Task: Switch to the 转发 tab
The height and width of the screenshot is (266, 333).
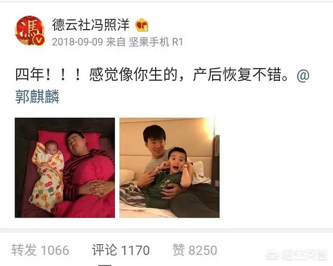Action: [x=40, y=250]
